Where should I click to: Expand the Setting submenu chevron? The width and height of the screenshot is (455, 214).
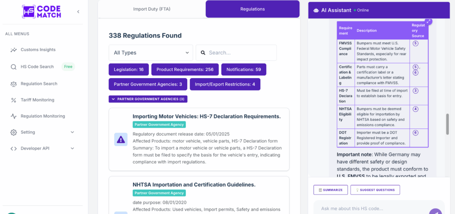point(72,132)
